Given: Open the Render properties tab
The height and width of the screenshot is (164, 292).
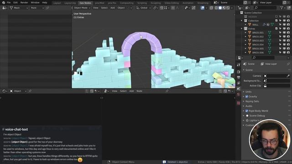Looking at the screenshot, I should 239,72.
